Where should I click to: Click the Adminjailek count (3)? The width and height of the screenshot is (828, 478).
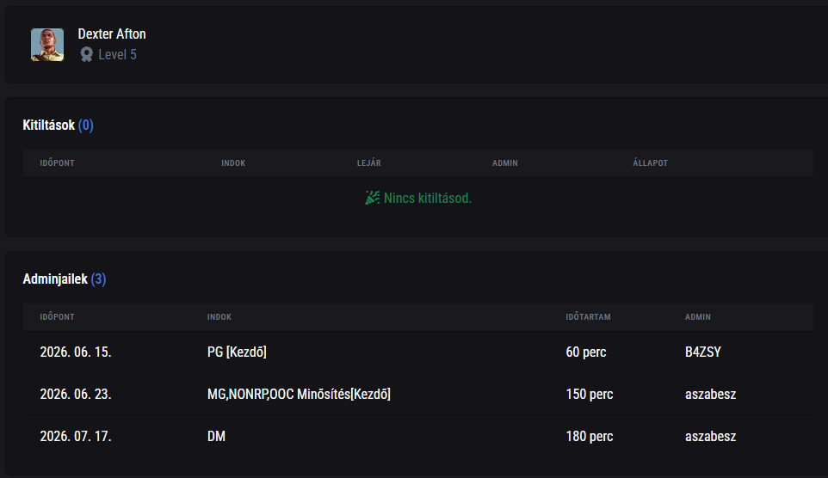pyautogui.click(x=98, y=279)
